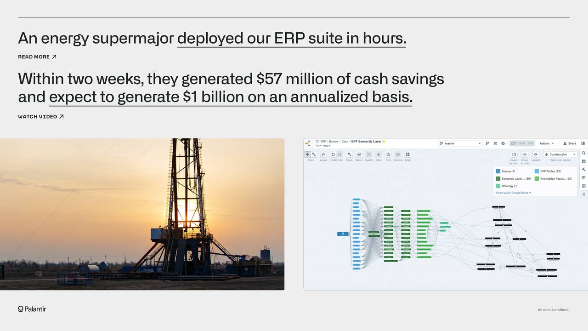Image resolution: width=588 pixels, height=331 pixels.
Task: Open settings gear in top toolbar
Action: tap(503, 143)
